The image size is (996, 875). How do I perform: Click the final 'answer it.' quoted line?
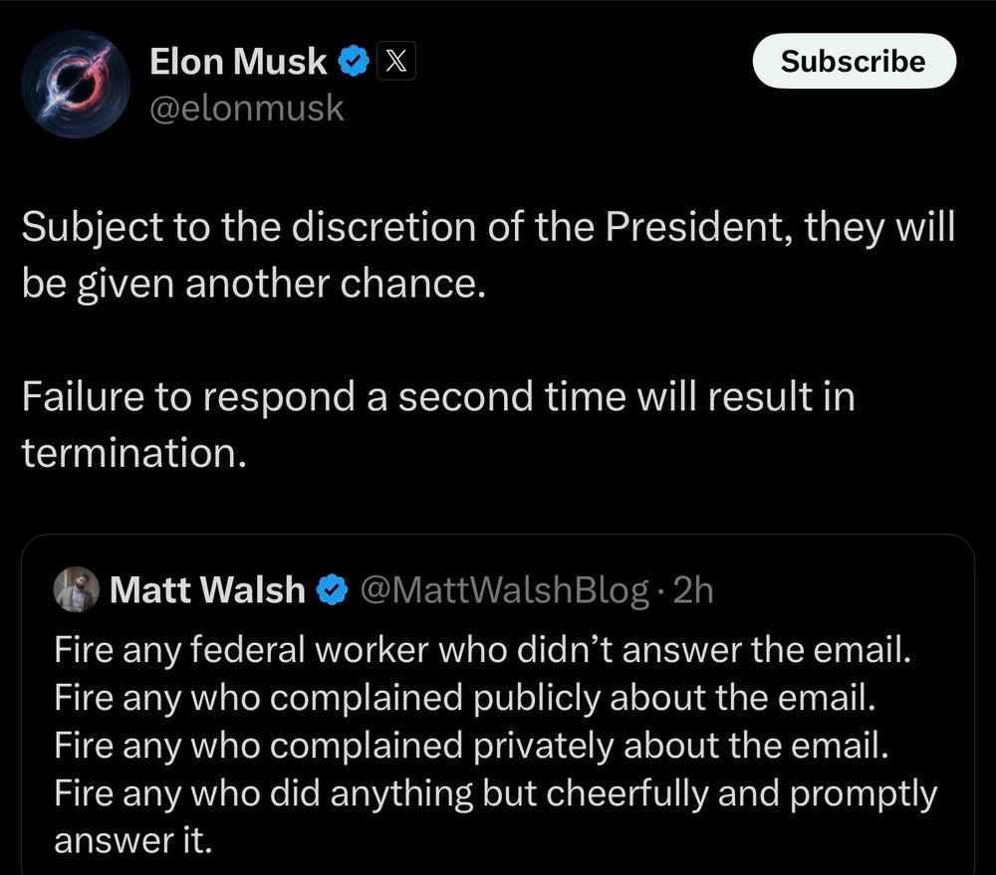(x=132, y=841)
